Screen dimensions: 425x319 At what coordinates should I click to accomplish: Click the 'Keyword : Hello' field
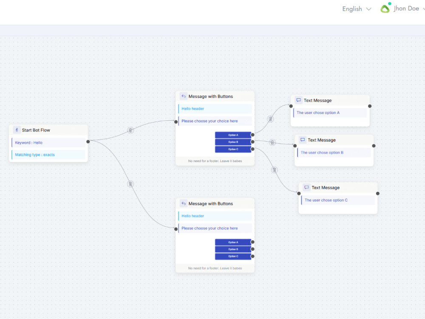pos(48,142)
